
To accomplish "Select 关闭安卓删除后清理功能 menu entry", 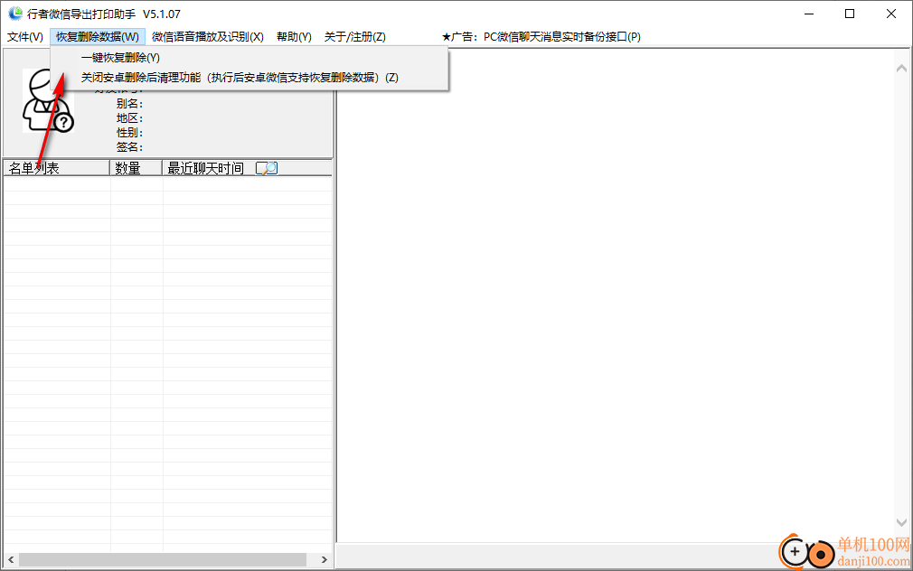I will 240,78.
